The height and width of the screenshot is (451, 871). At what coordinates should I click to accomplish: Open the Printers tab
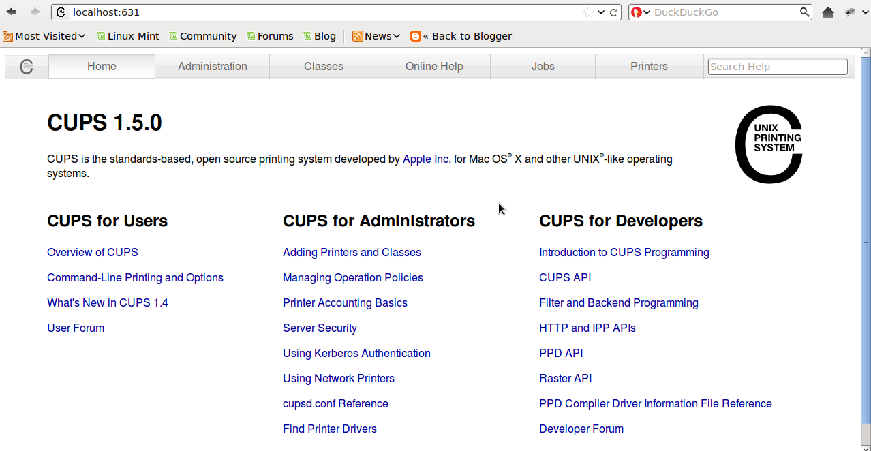649,67
